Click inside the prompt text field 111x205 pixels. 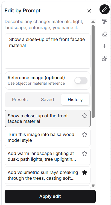[48, 51]
